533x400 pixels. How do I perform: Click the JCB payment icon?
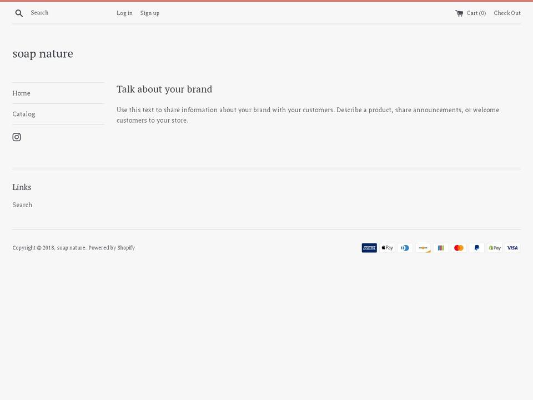(441, 248)
